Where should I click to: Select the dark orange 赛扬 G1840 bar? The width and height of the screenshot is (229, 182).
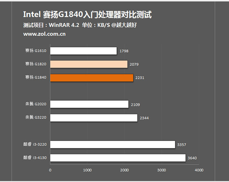pos(92,78)
